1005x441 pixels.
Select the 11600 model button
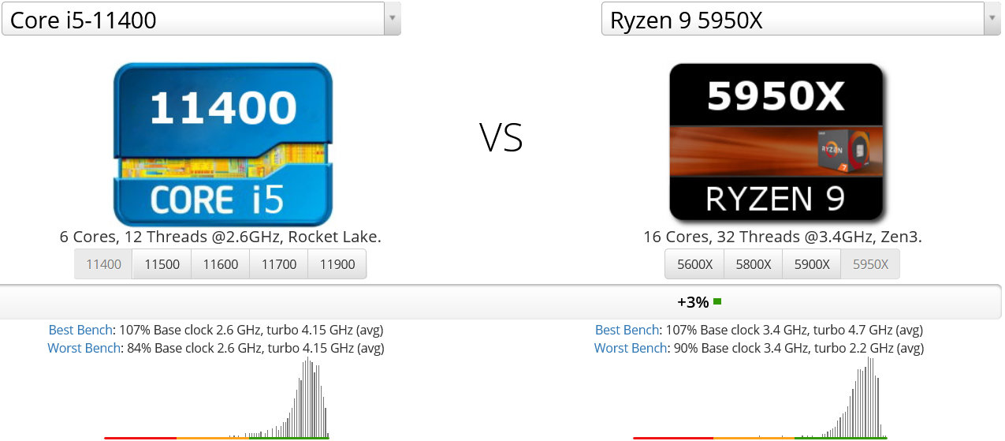click(x=221, y=264)
